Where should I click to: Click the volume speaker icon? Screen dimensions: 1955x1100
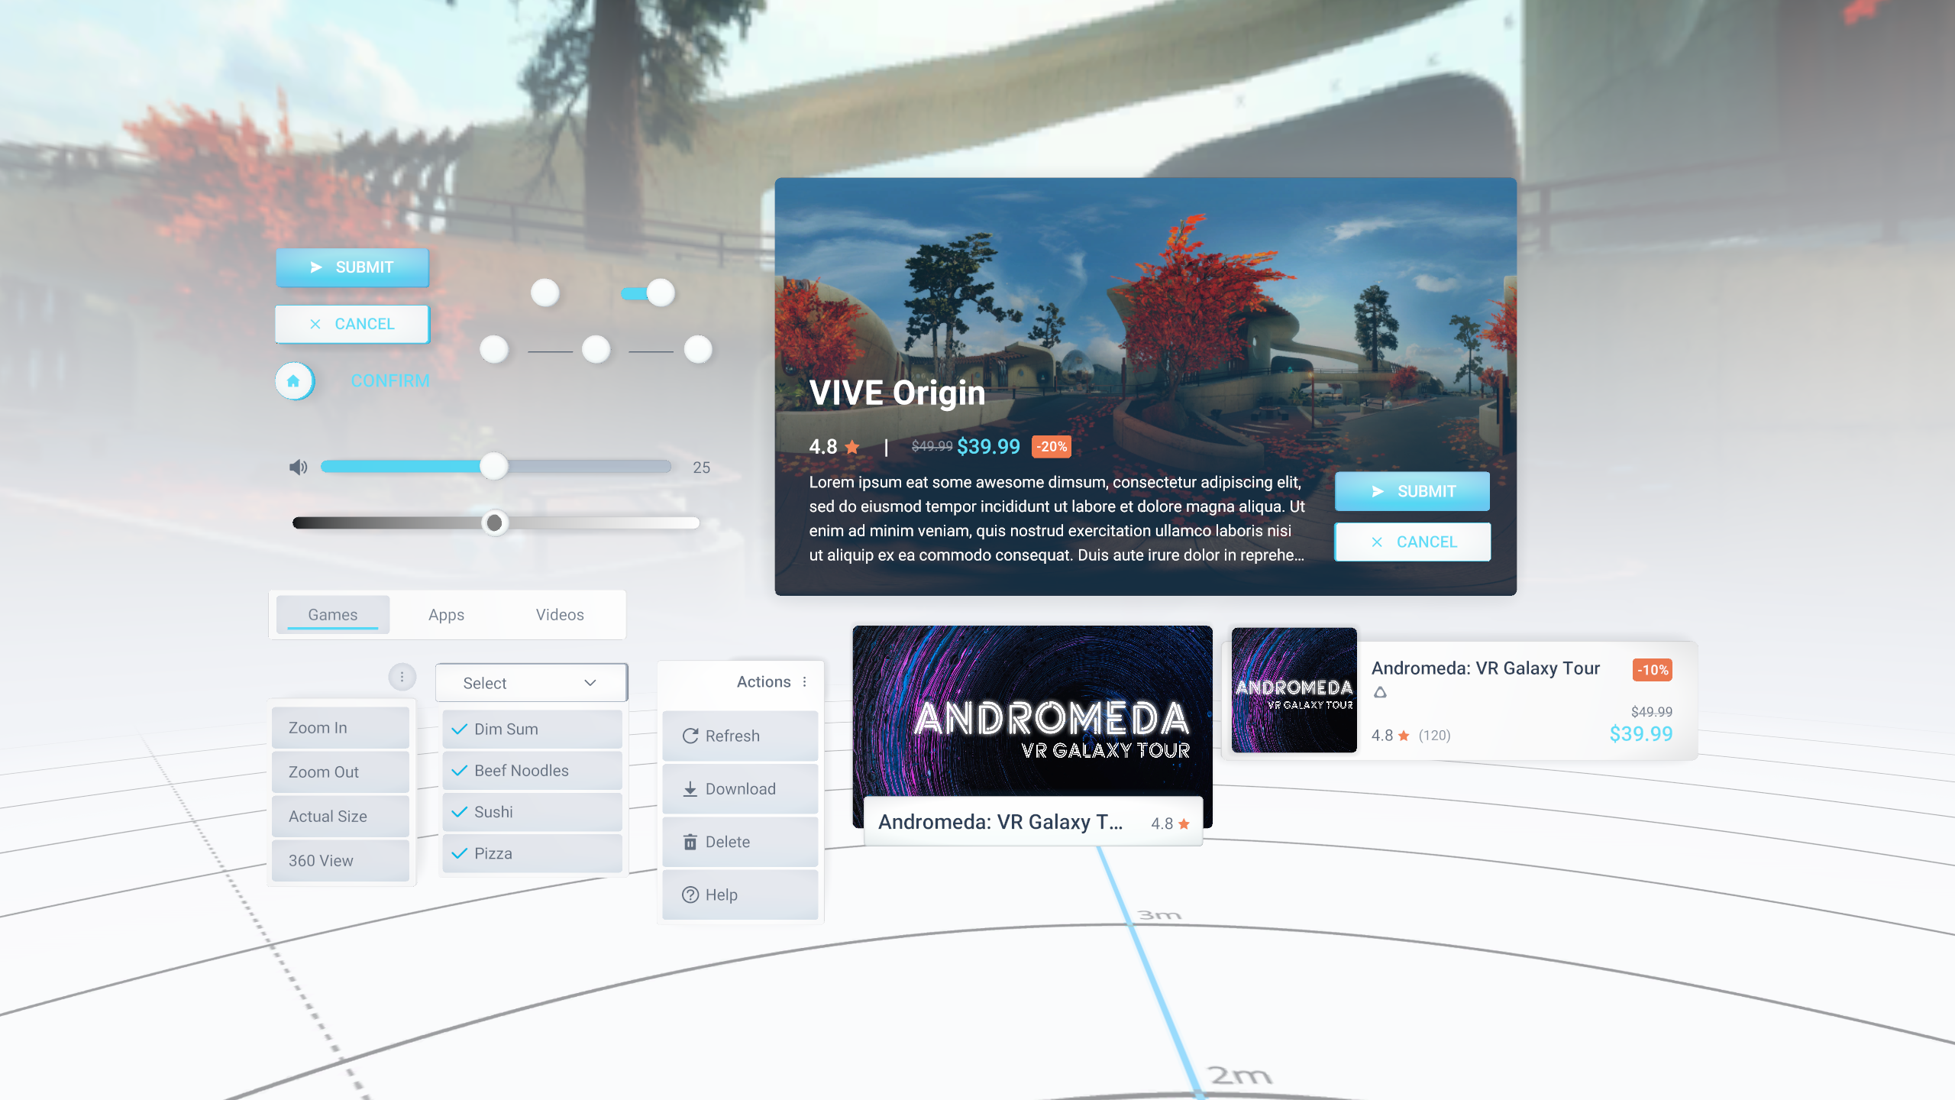coord(298,467)
